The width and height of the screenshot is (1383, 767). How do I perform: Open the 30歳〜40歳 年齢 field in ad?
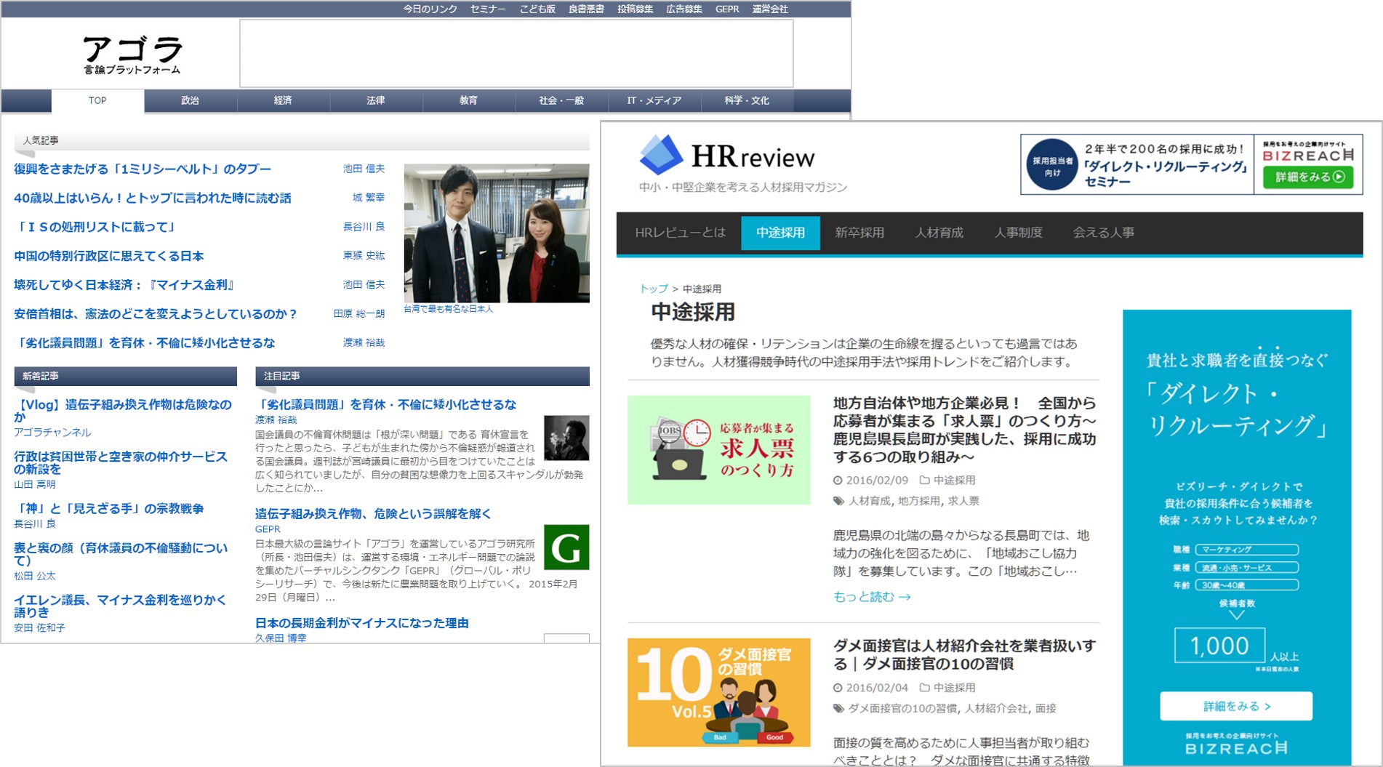tap(1246, 585)
